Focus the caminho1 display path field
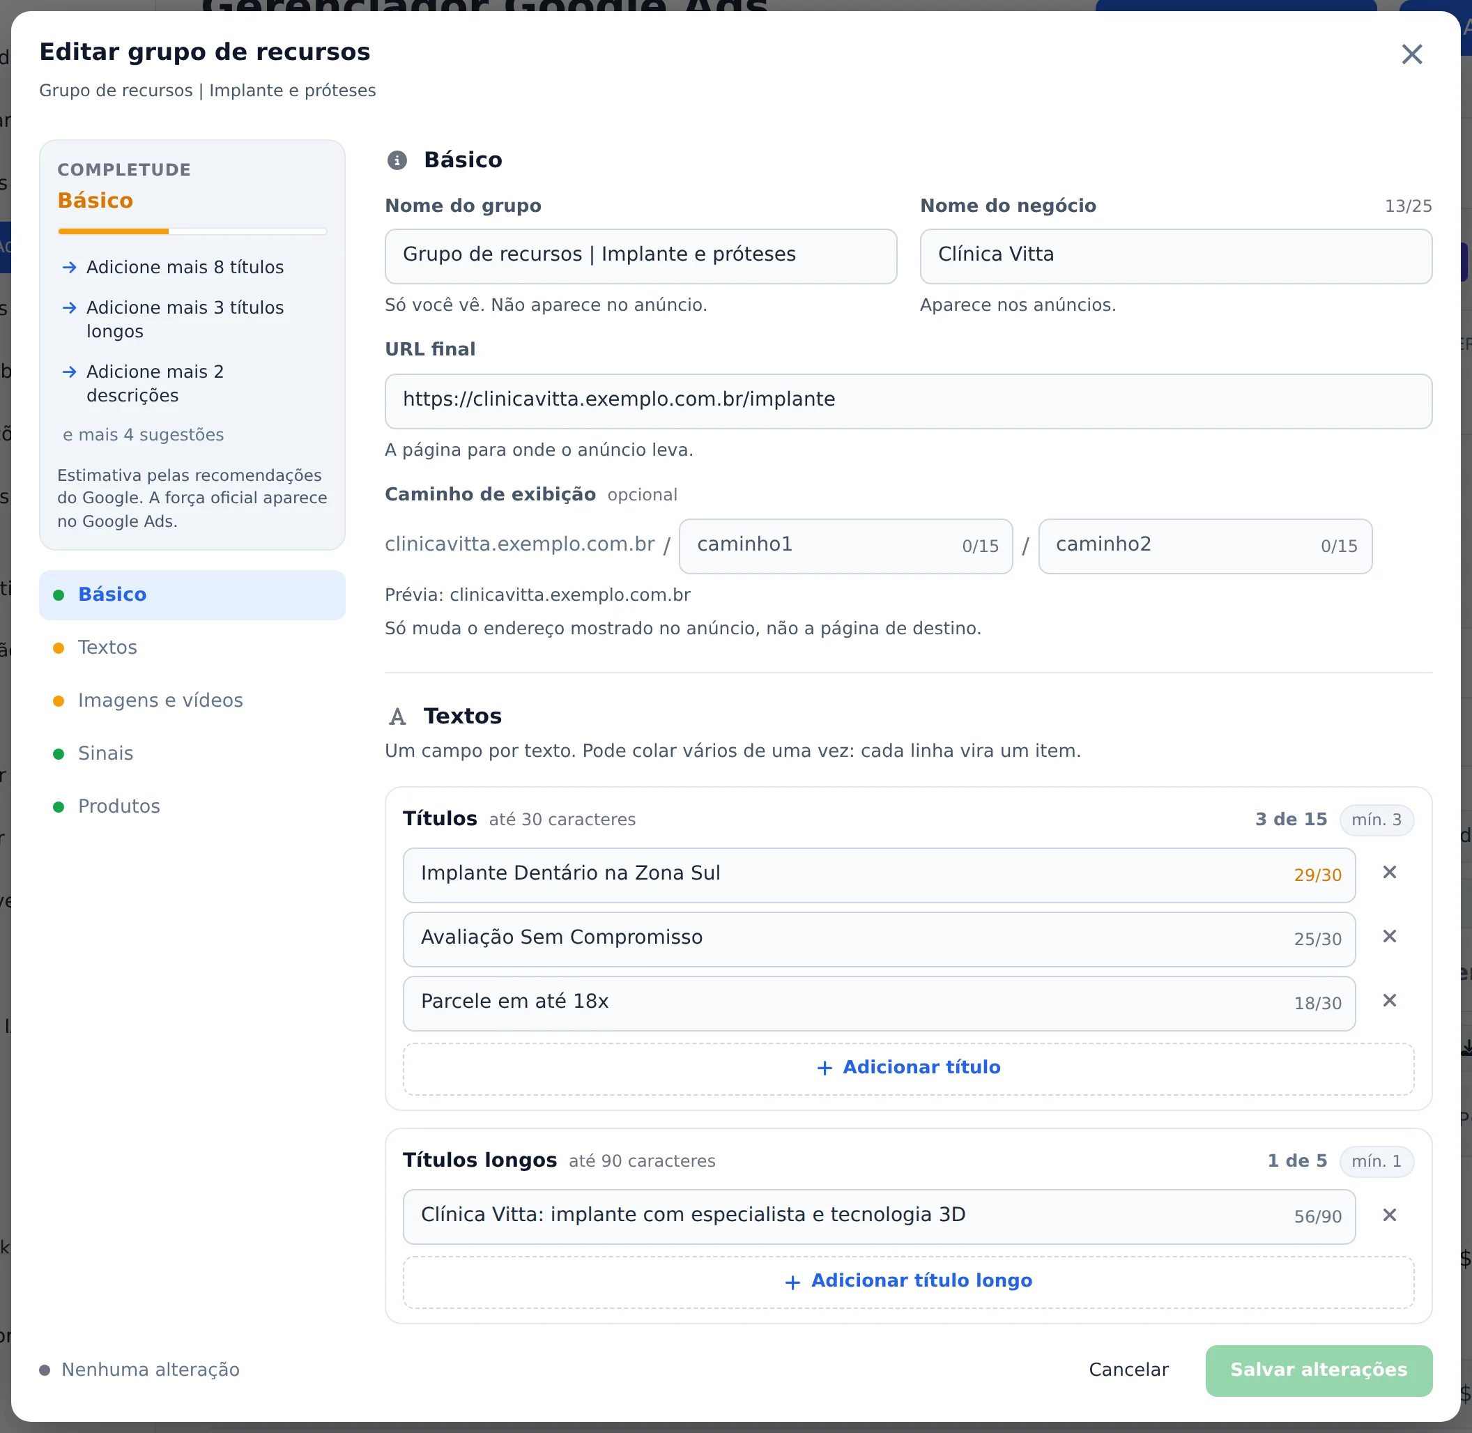Viewport: 1472px width, 1433px height. pyautogui.click(x=845, y=546)
